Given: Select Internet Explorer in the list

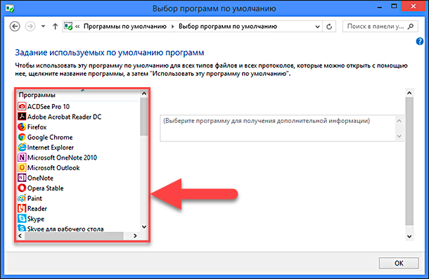Looking at the screenshot, I should tap(51, 148).
